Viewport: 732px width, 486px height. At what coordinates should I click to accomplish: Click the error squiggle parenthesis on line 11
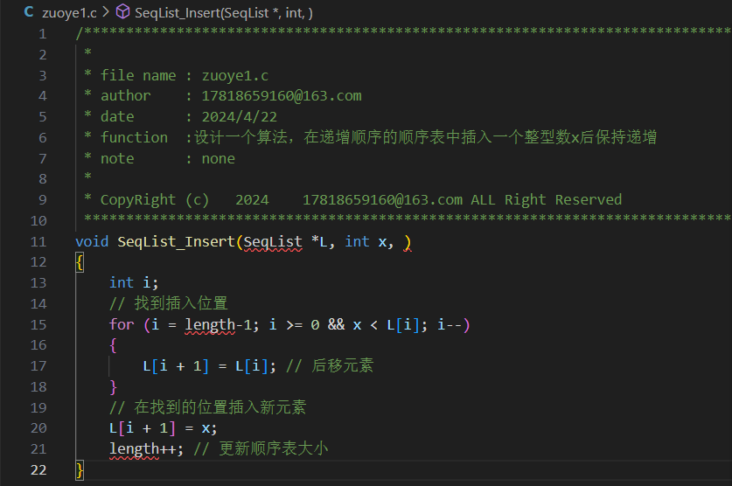pos(408,242)
